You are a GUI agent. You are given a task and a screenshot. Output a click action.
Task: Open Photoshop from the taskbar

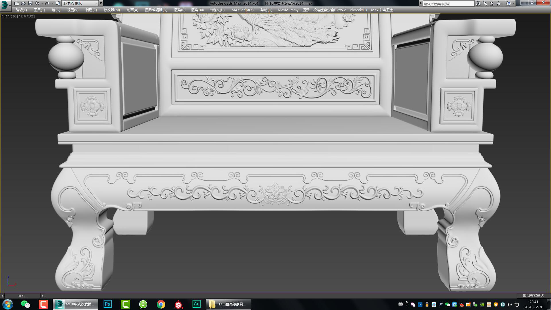tap(107, 304)
